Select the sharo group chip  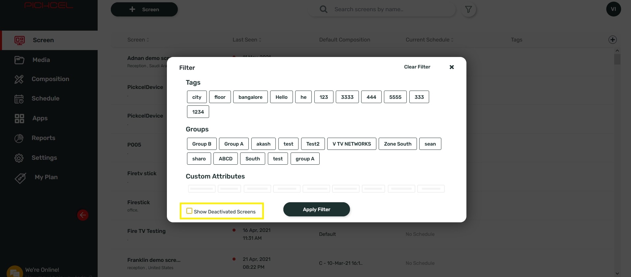(x=199, y=158)
